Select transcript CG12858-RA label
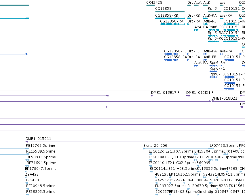The height and width of the screenshot is (196, 245). coord(172,21)
